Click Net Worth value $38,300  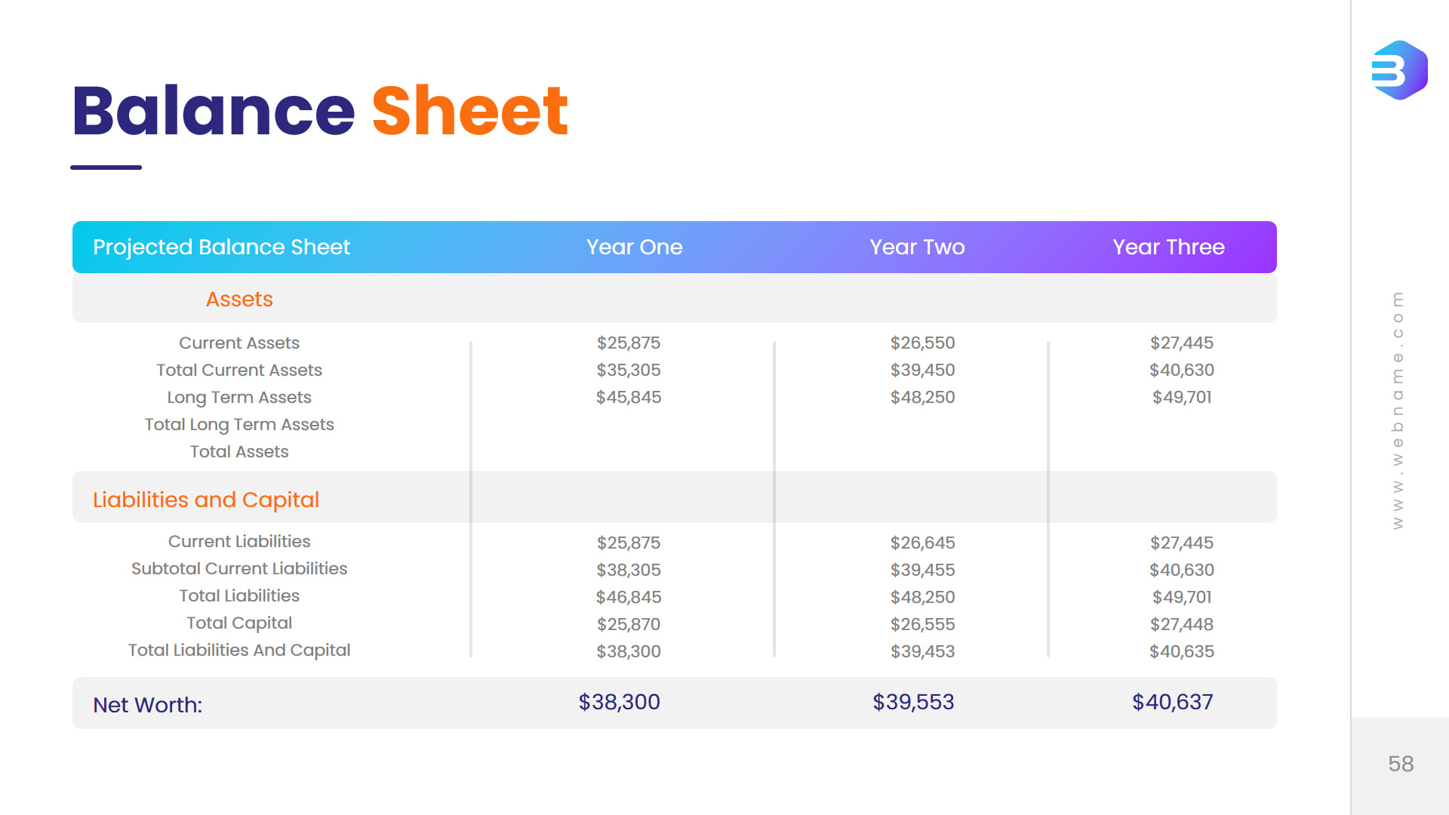(x=619, y=702)
